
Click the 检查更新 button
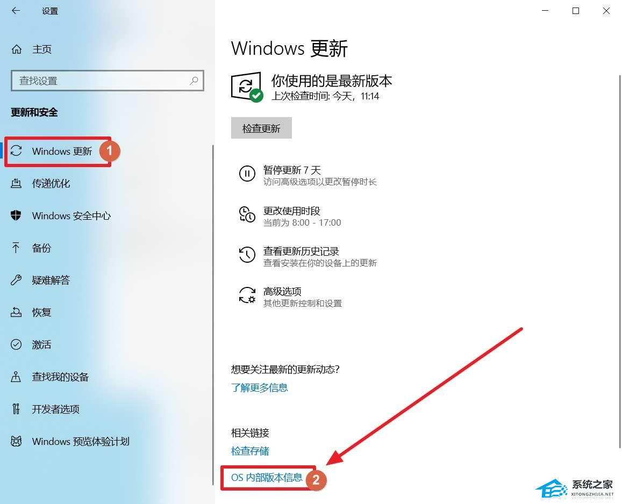tap(261, 128)
